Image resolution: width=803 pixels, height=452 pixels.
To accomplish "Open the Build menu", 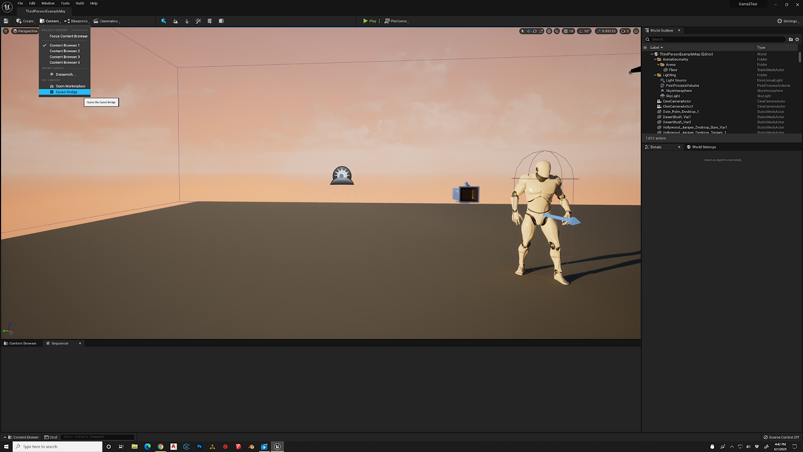I will click(x=80, y=3).
